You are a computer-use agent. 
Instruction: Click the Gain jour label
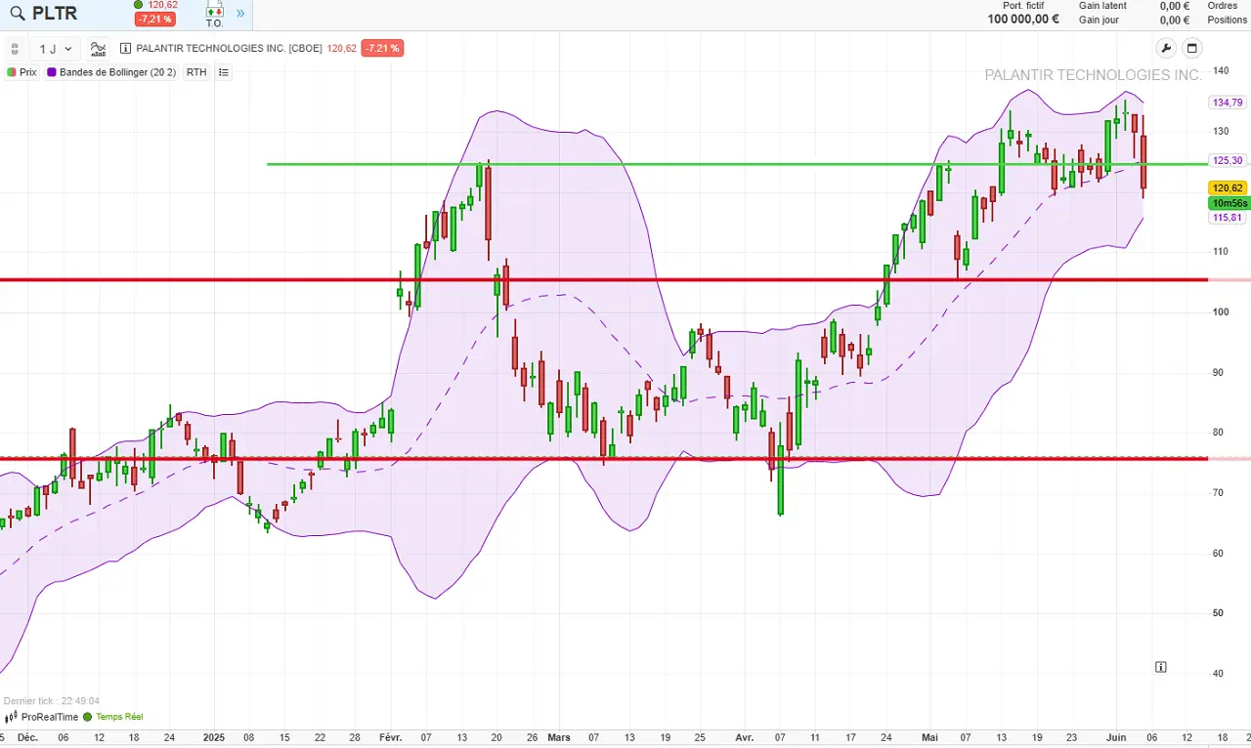[1099, 20]
